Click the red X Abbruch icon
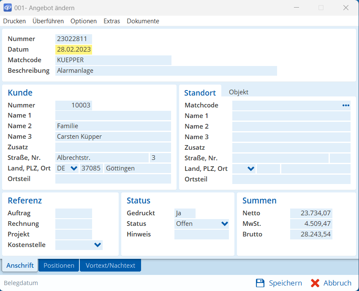 point(315,283)
